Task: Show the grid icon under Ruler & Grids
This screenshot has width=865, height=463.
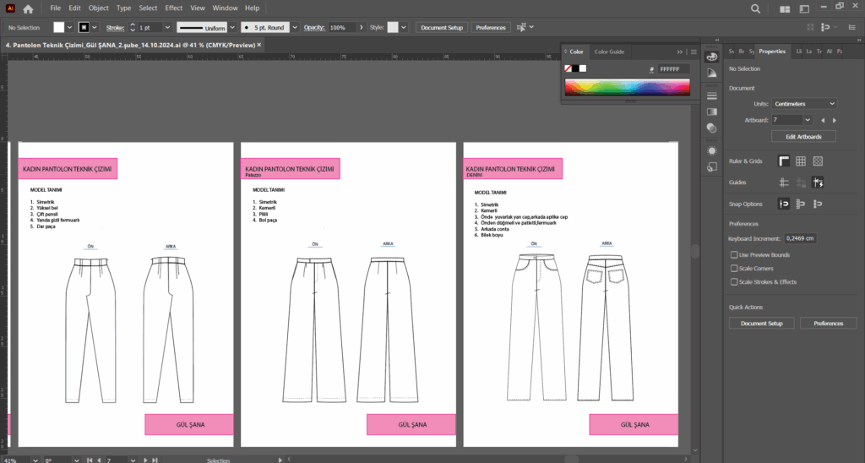Action: tap(801, 161)
